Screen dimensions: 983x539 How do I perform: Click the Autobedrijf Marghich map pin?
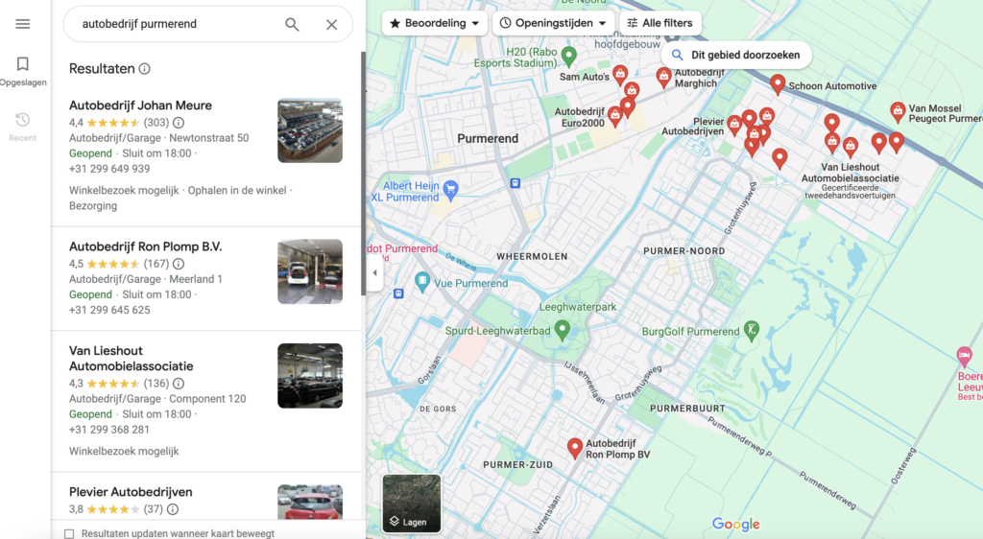click(x=663, y=78)
